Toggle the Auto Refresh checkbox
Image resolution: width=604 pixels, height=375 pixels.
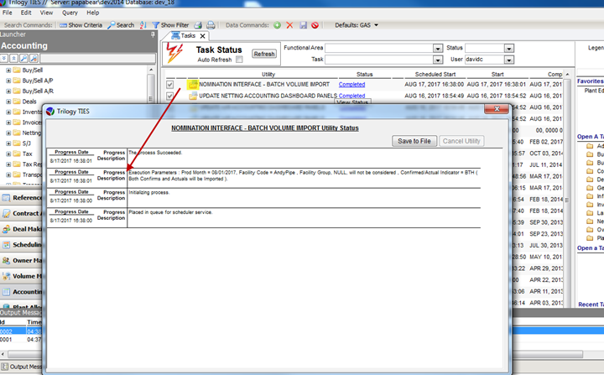(239, 60)
